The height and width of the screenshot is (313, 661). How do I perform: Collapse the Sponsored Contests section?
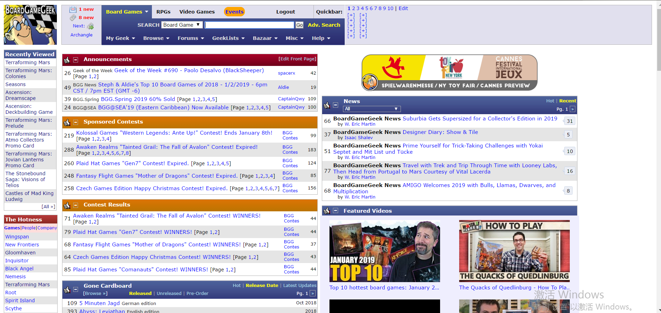[76, 122]
